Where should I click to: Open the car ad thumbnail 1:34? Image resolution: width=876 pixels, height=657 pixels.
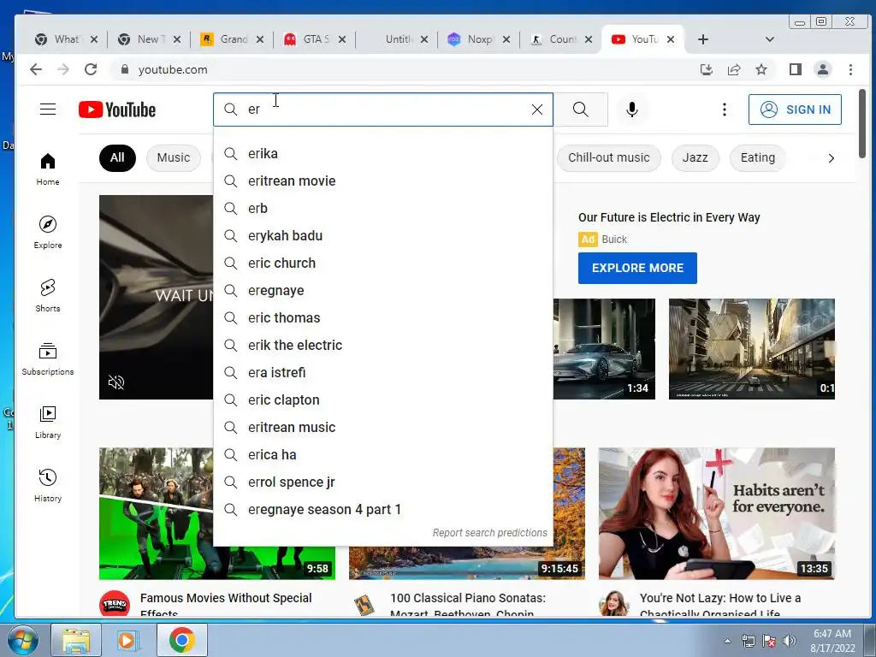604,349
